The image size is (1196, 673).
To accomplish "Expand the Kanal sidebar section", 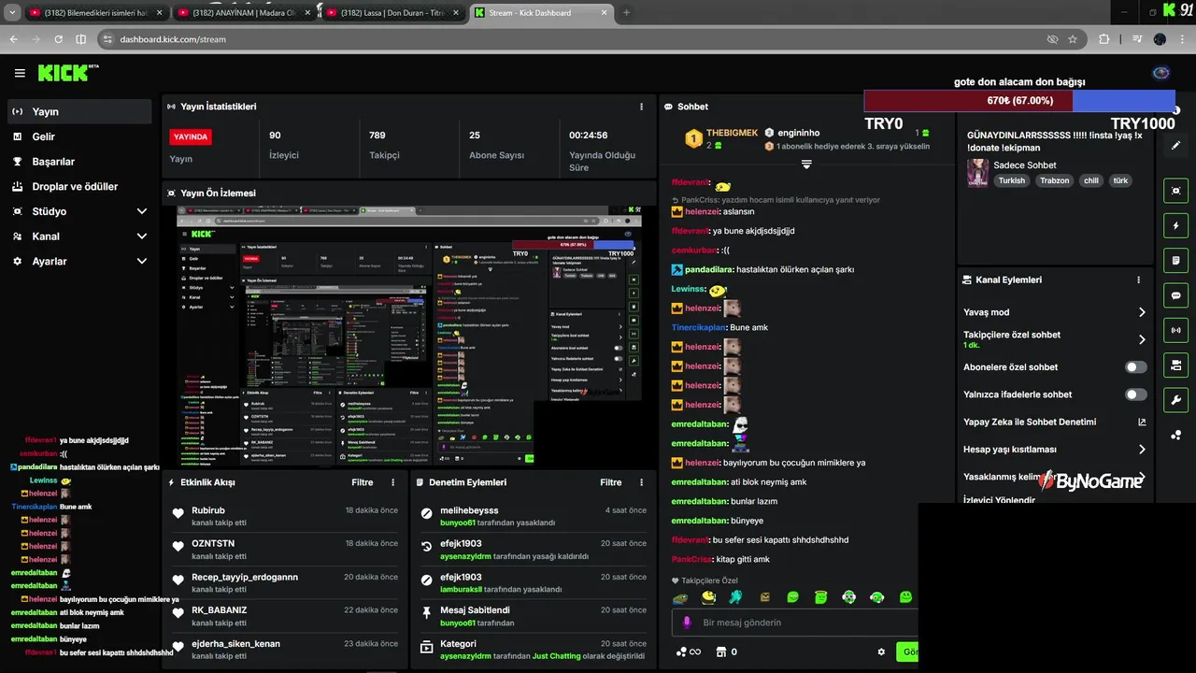I will (x=142, y=236).
